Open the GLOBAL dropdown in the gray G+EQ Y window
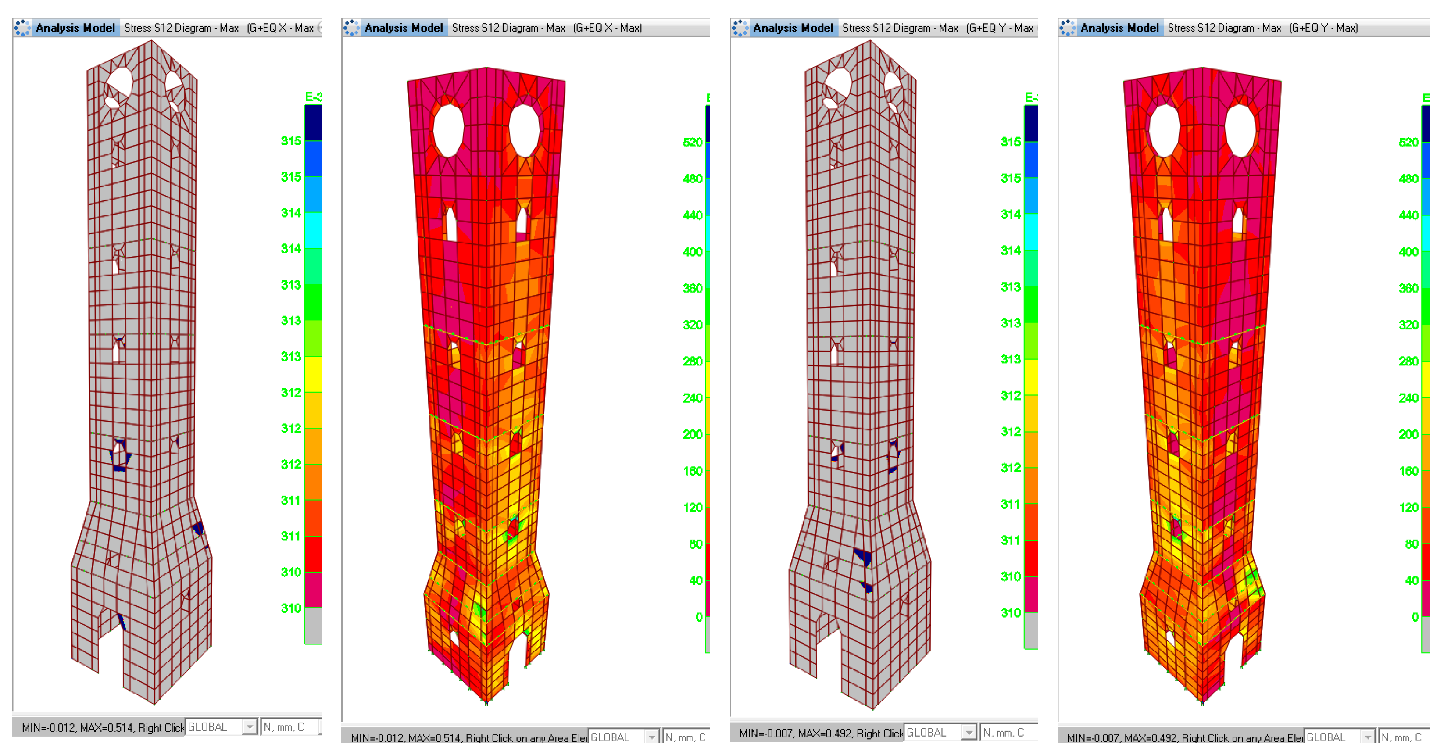The height and width of the screenshot is (755, 1444). pos(940,732)
